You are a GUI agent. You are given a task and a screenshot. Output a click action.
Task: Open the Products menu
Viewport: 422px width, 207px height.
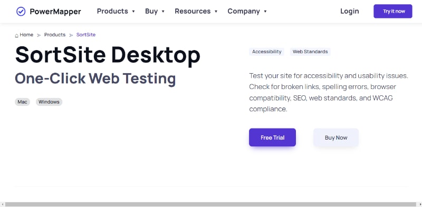112,11
